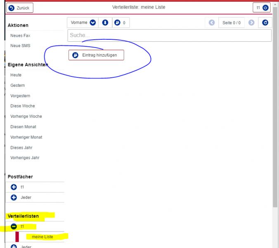Expand t1 under Postfächer
279x248 pixels.
tap(14, 187)
